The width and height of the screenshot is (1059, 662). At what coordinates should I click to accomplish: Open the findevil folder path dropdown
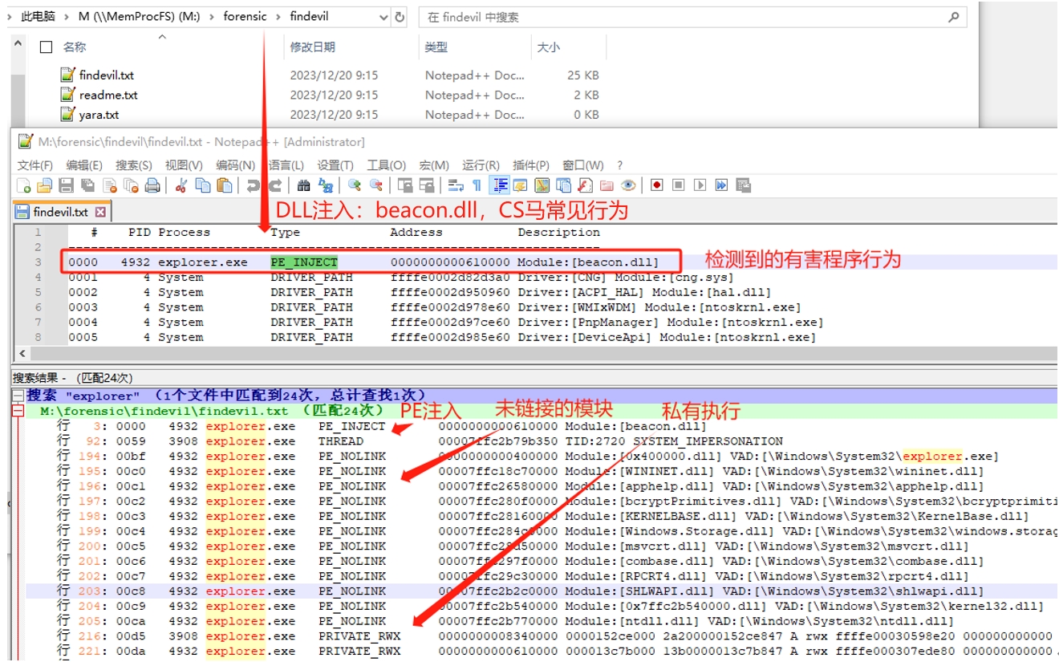[383, 16]
